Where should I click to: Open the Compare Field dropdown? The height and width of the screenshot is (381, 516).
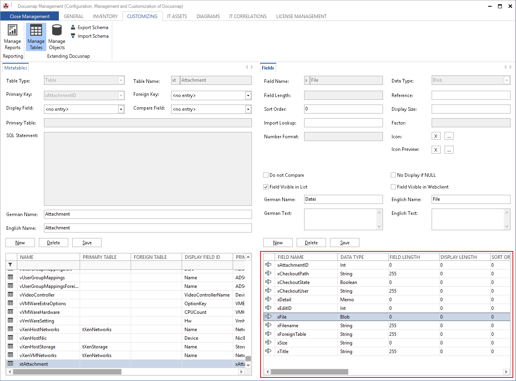248,109
